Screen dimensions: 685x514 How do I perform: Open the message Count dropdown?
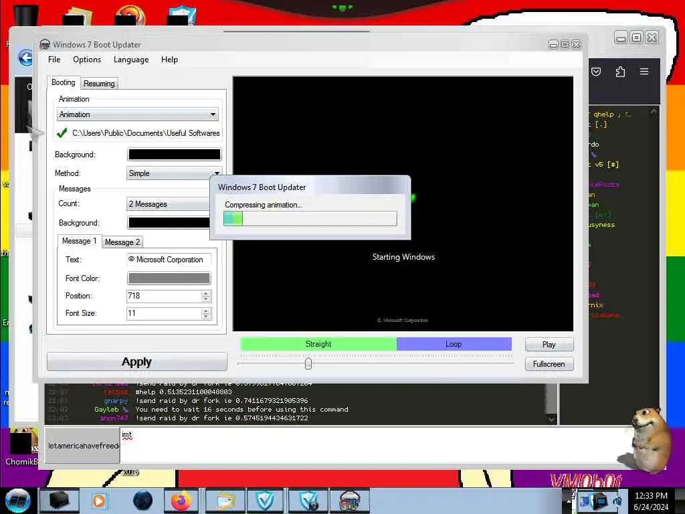[168, 204]
